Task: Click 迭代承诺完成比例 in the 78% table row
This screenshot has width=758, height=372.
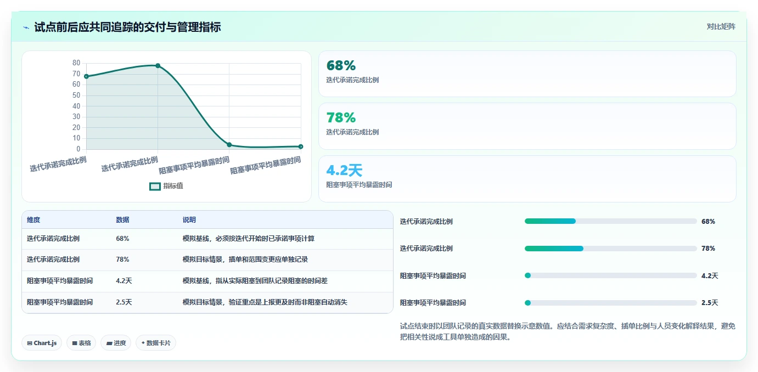Action: 53,260
